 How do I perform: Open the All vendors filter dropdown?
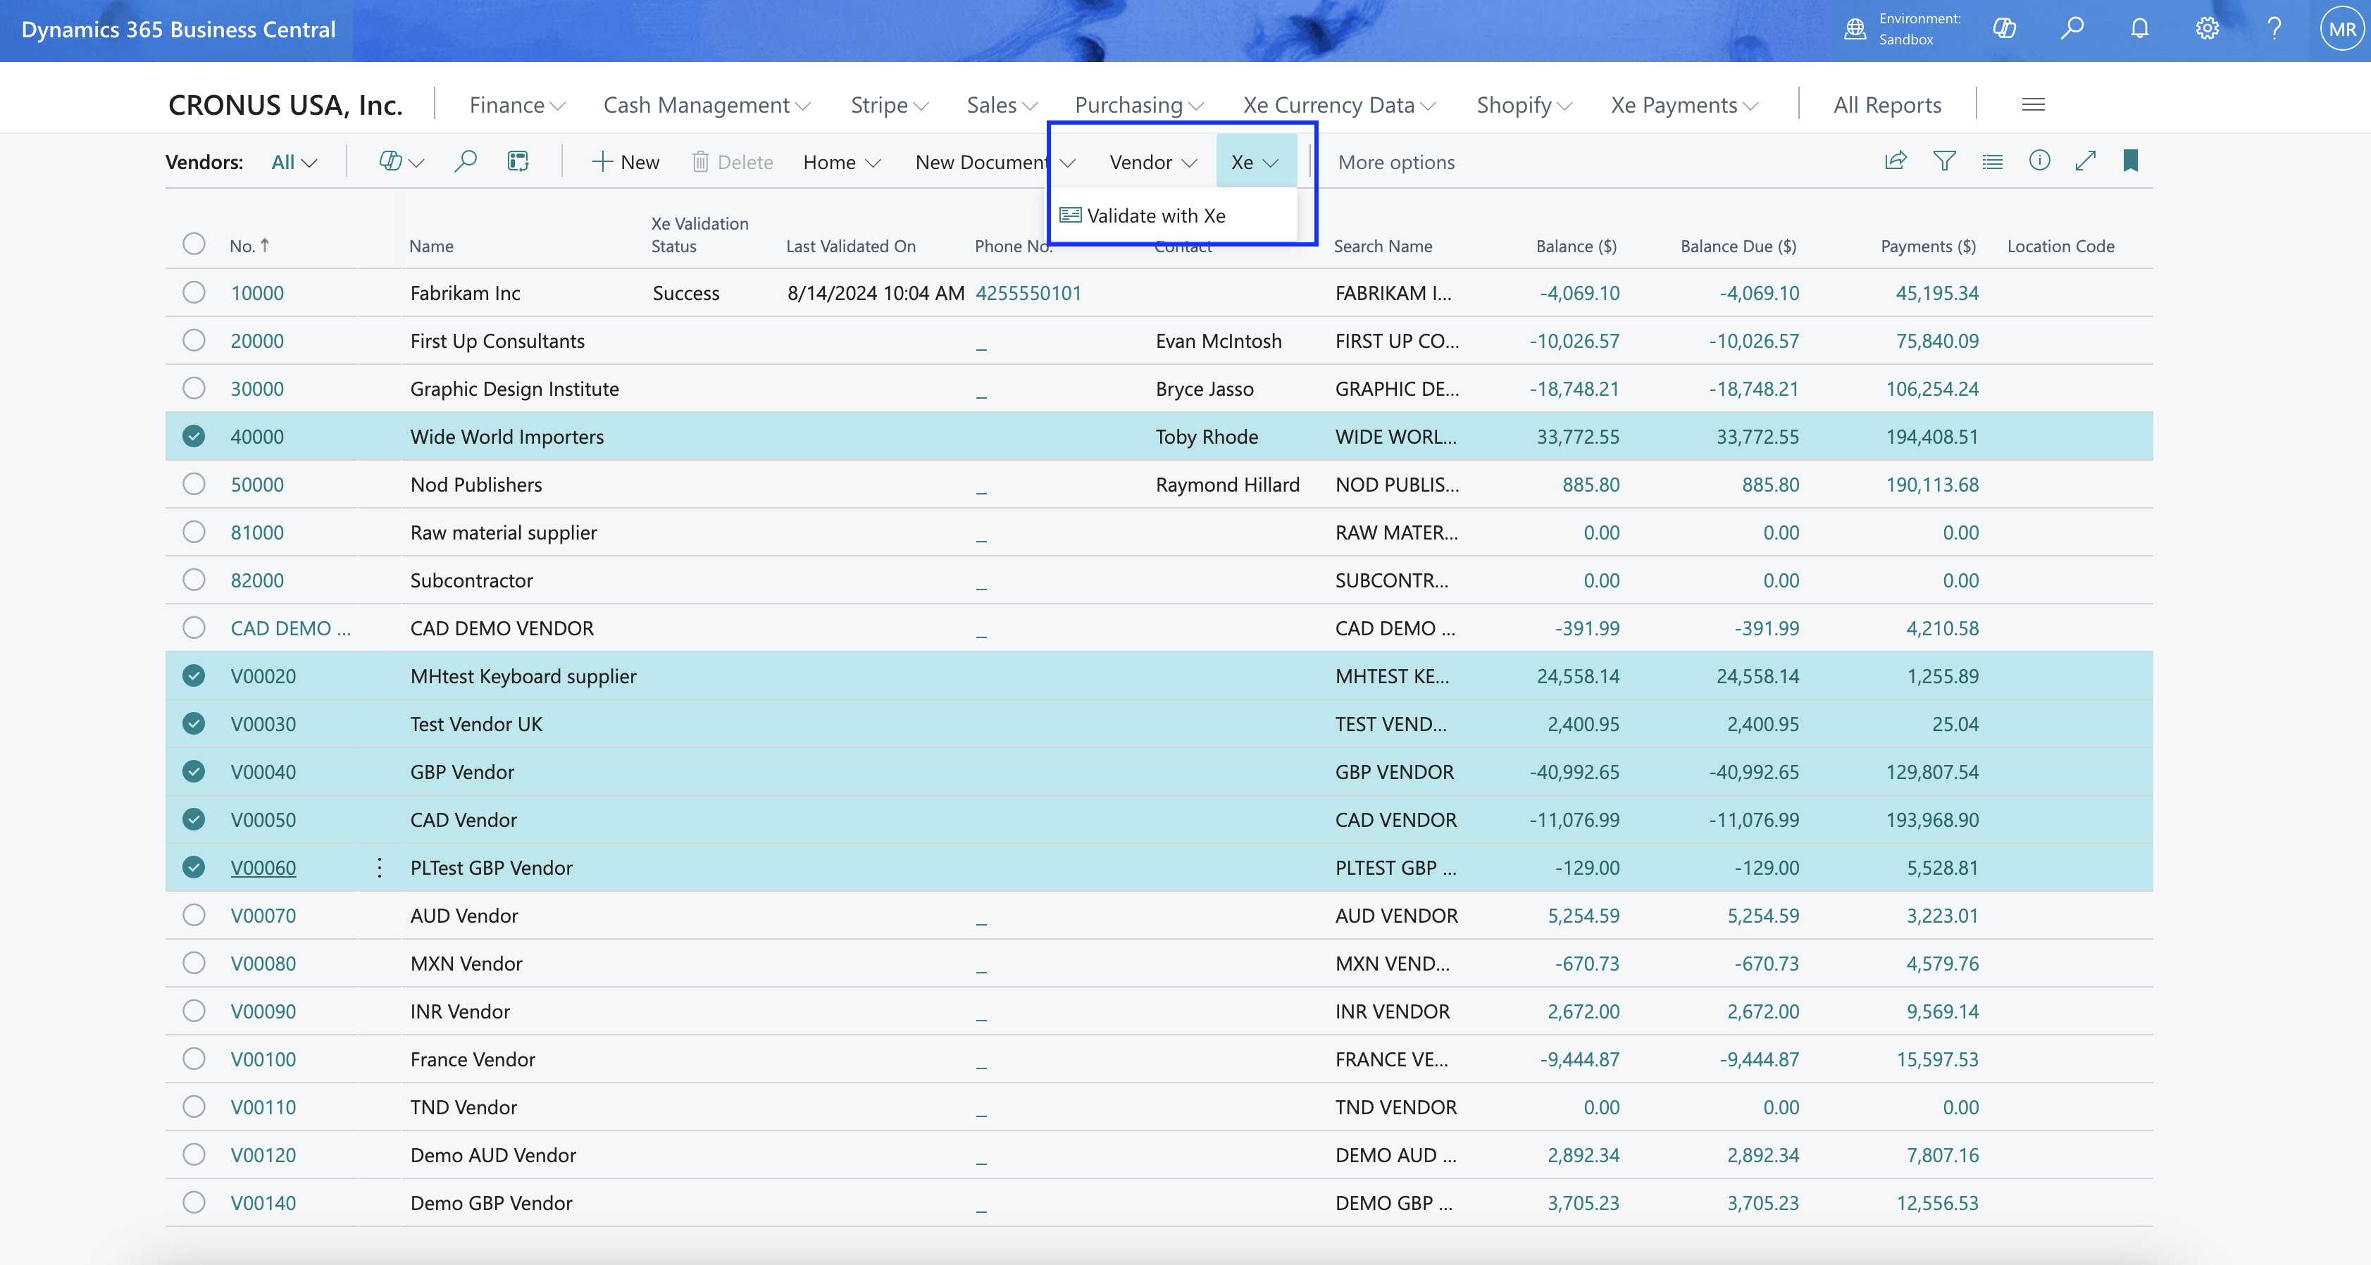tap(294, 161)
